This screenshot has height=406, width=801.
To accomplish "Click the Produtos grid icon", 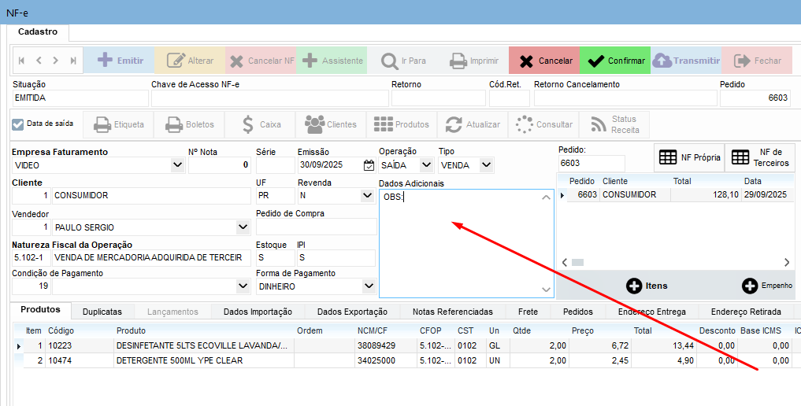I will 384,124.
